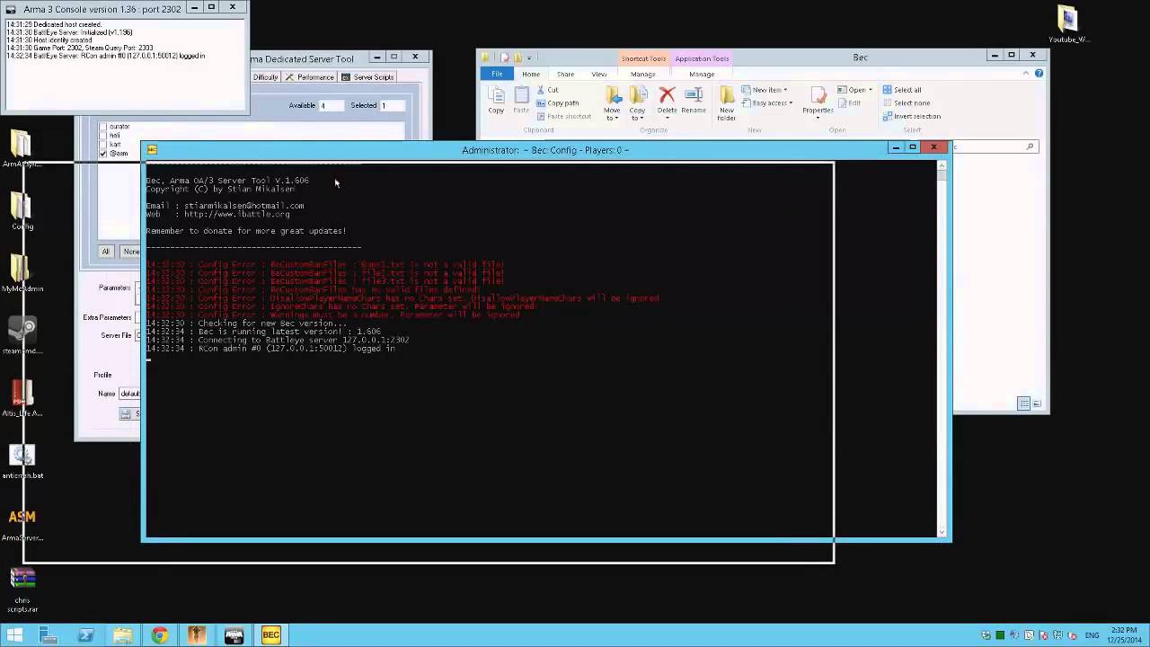
Task: Select the anticrash.bat desktop icon
Action: (x=22, y=461)
